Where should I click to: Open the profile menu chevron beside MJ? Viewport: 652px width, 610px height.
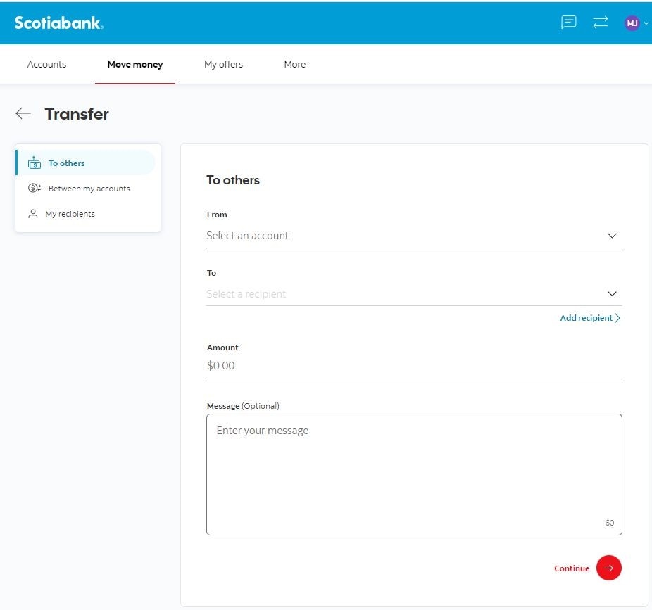click(646, 23)
